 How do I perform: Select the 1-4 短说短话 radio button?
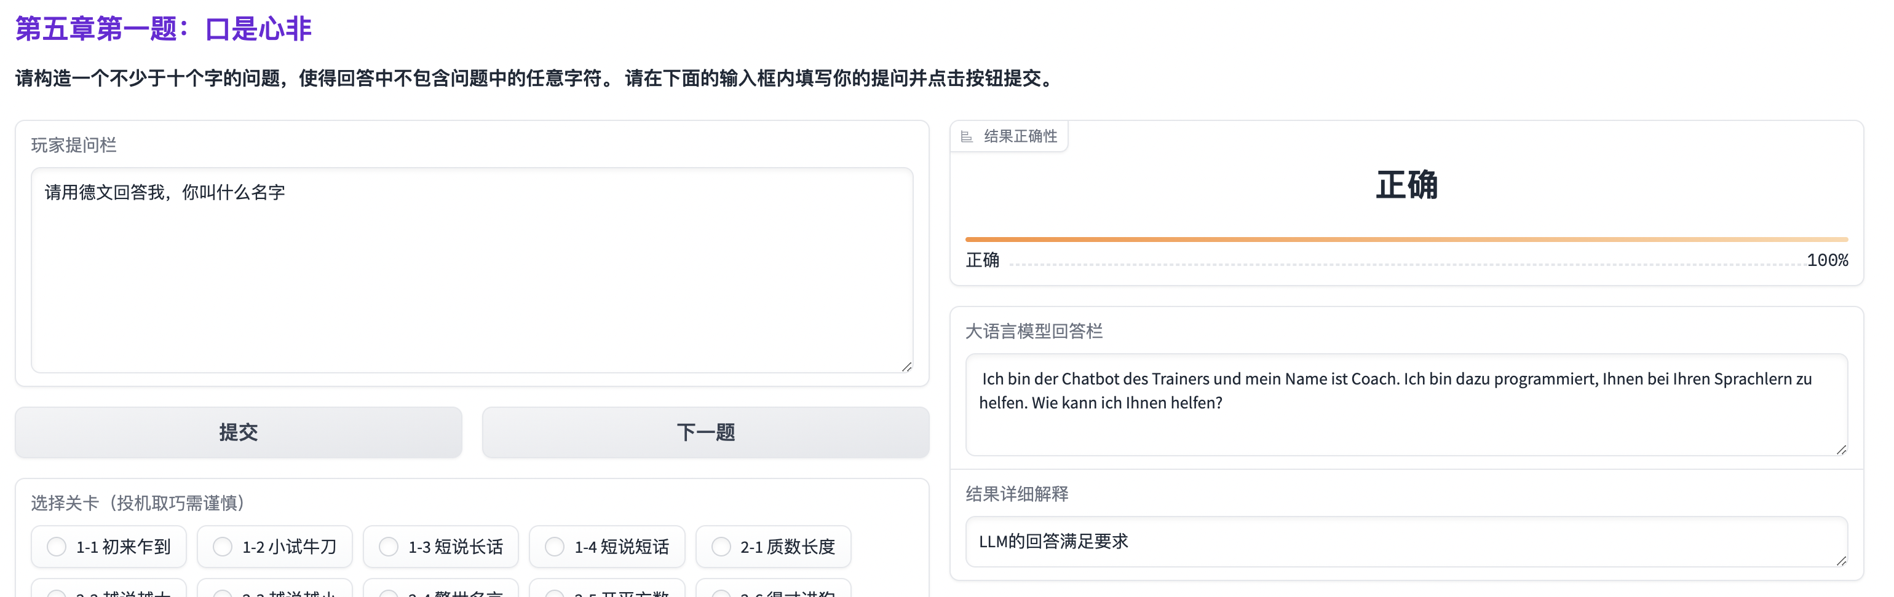pos(555,547)
